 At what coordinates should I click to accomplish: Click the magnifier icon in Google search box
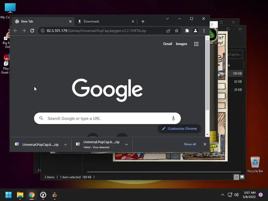[x=41, y=118]
